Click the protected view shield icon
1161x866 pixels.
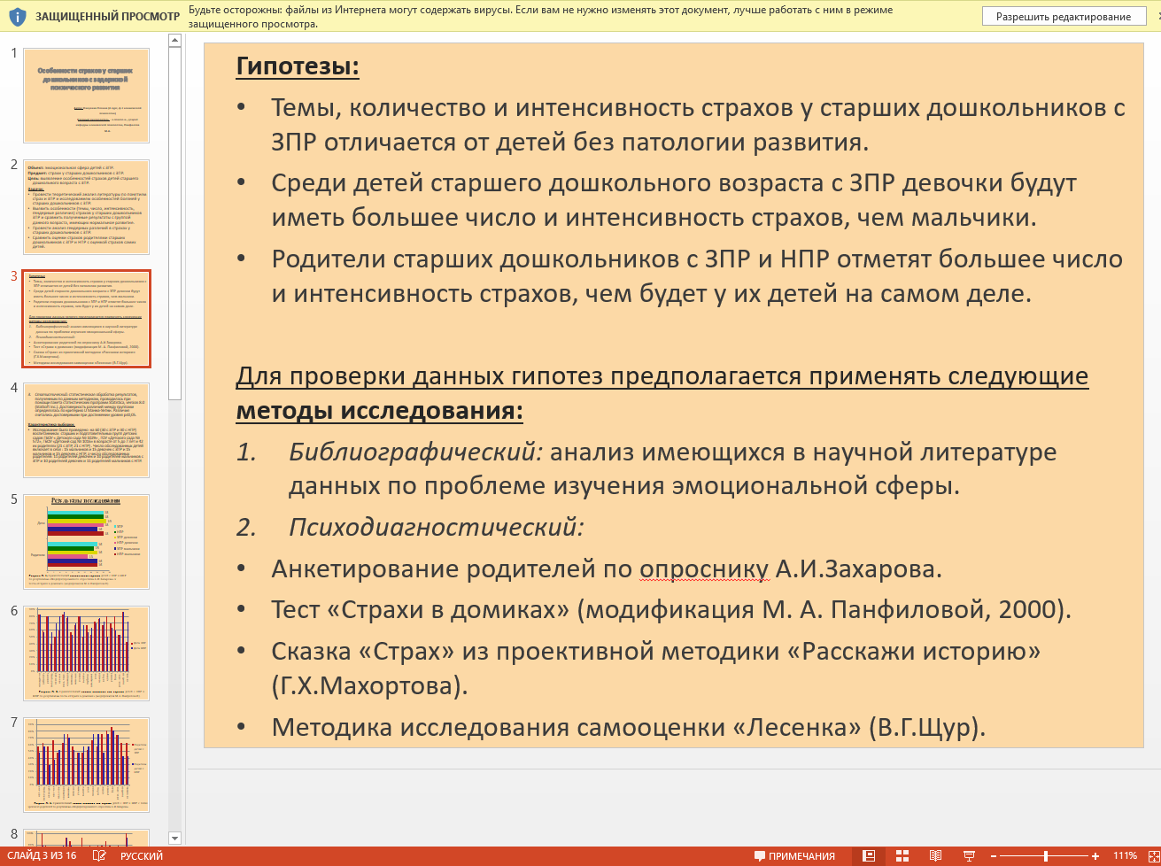pyautogui.click(x=17, y=17)
